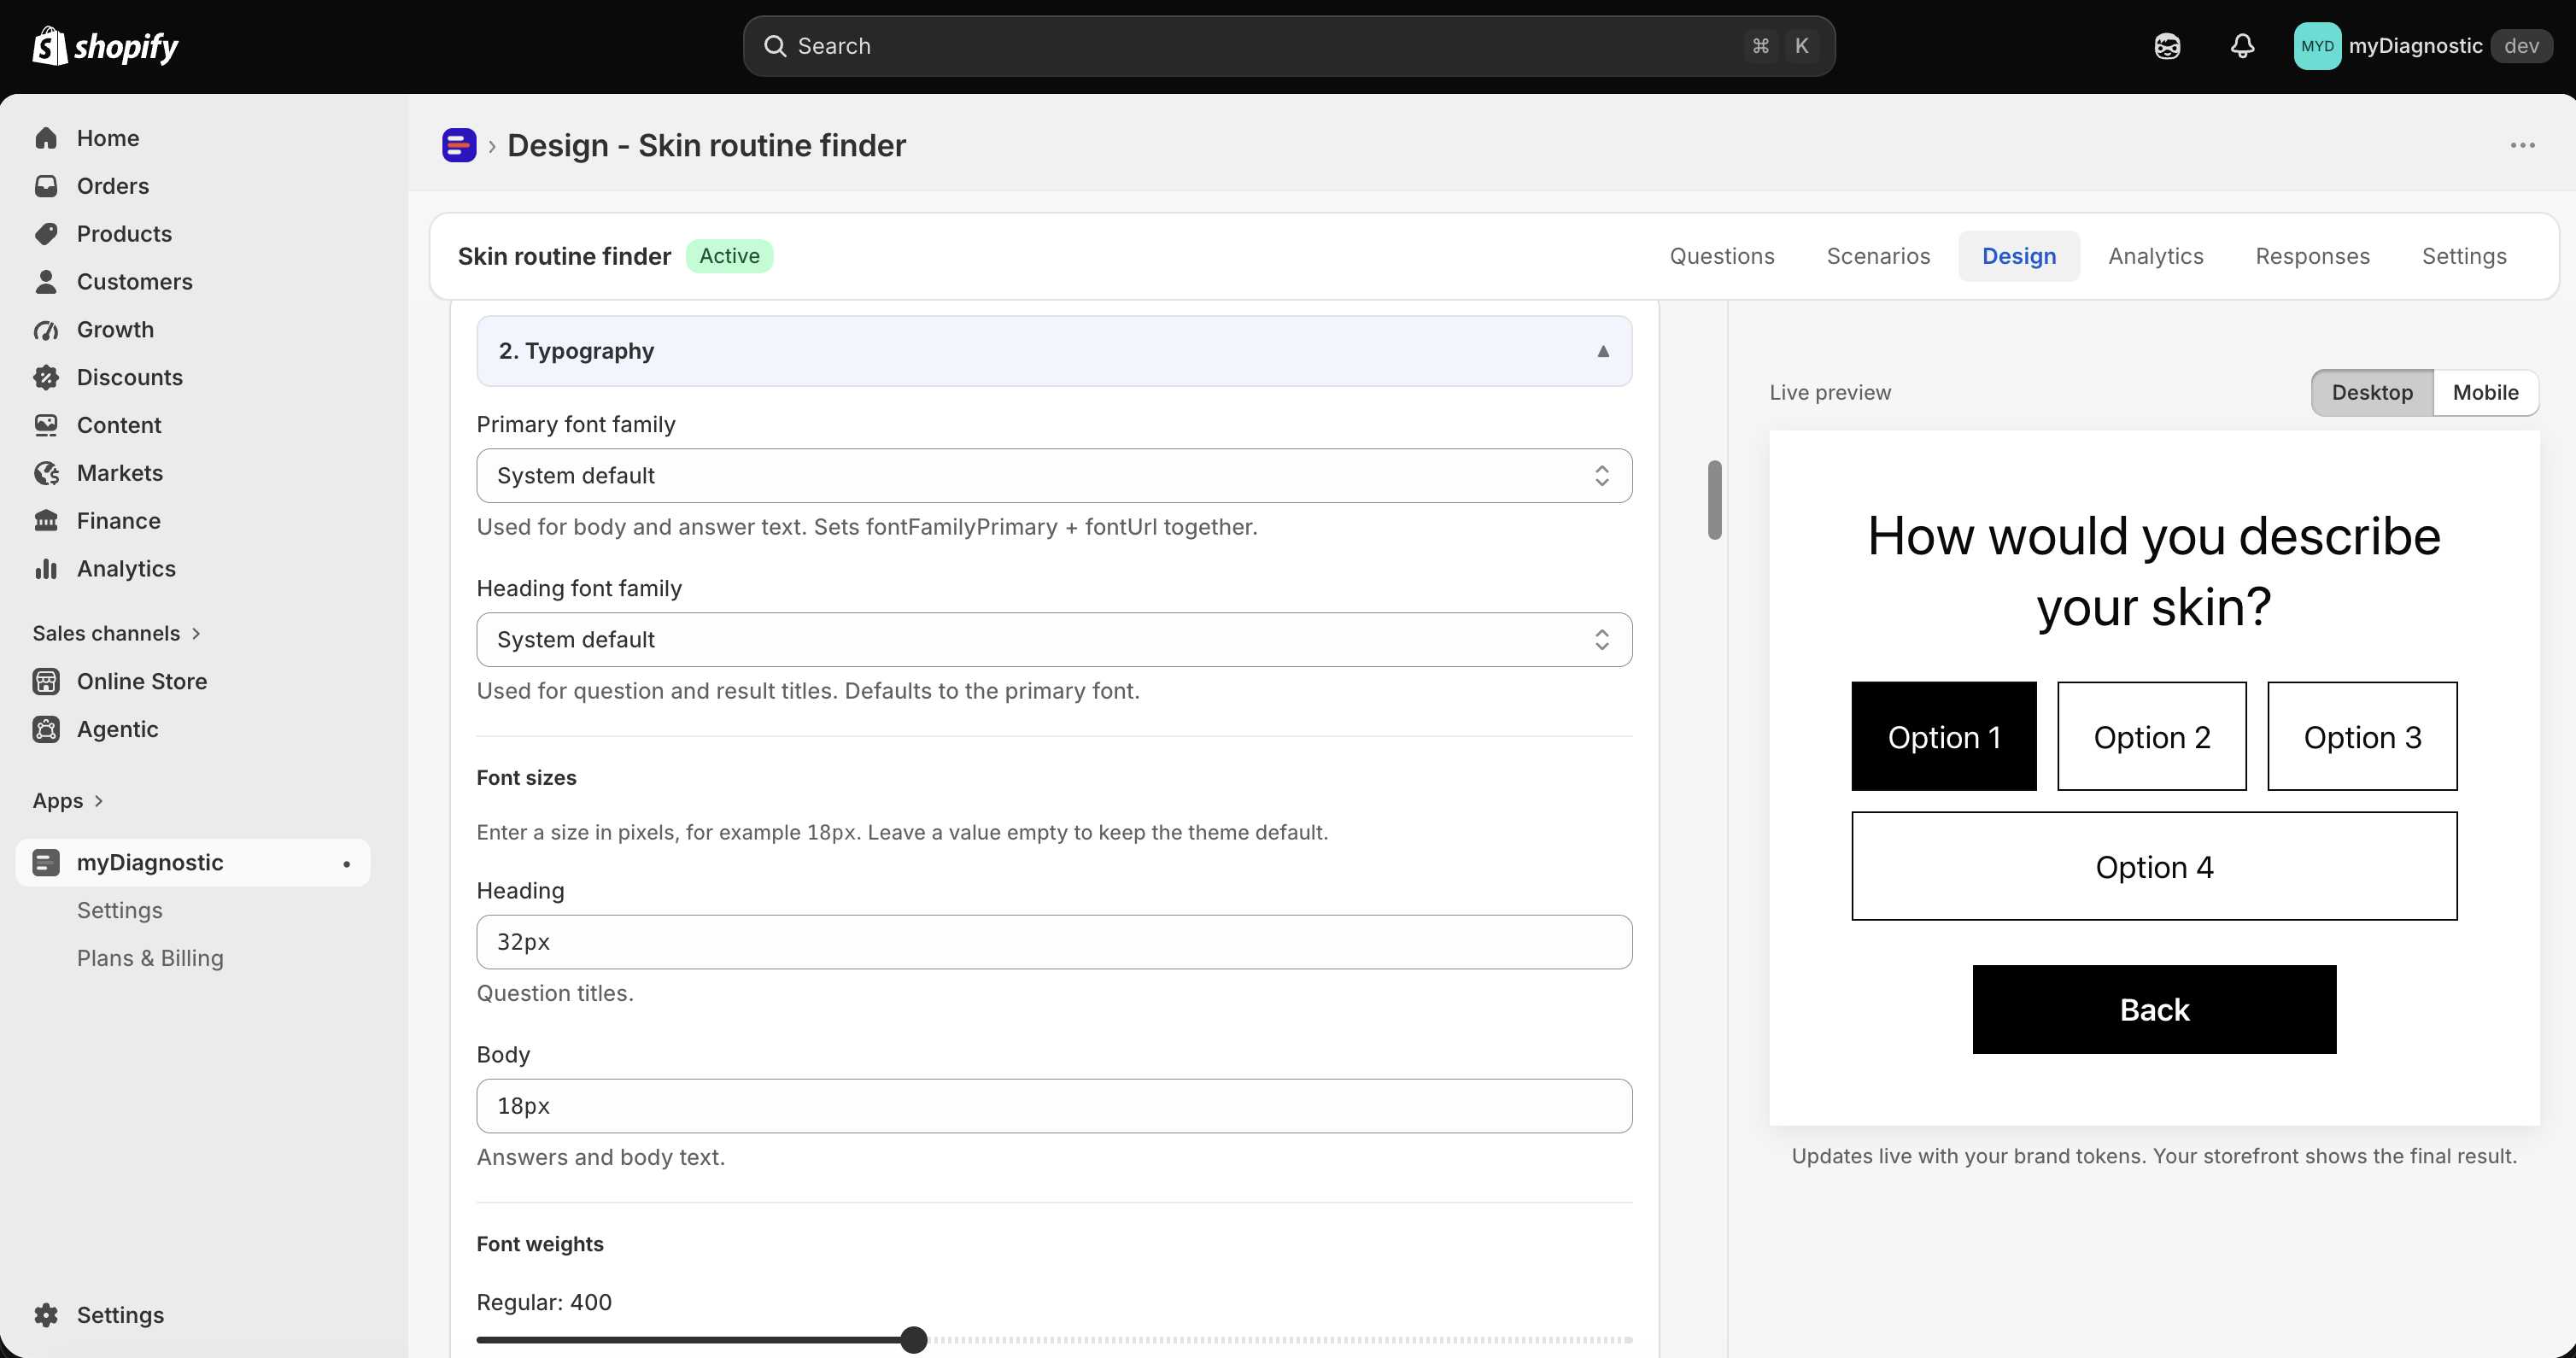Click the myDiagnostic app icon in breadcrumb
This screenshot has height=1358, width=2576.
[459, 145]
